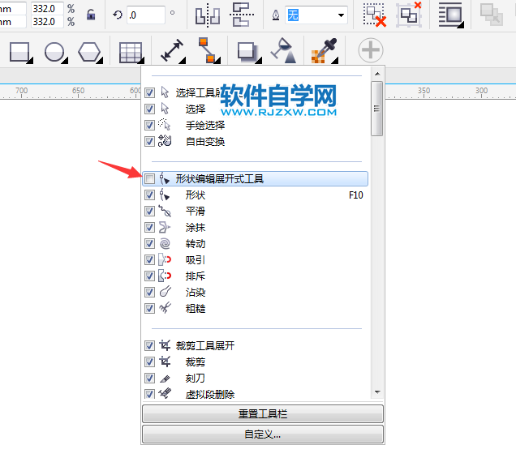
Task: Click the 刻刀 knife icon in list
Action: tap(165, 379)
